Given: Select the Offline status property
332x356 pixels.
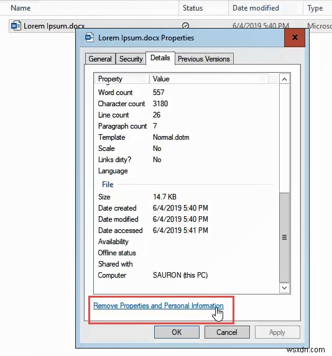Looking at the screenshot, I should (x=117, y=253).
